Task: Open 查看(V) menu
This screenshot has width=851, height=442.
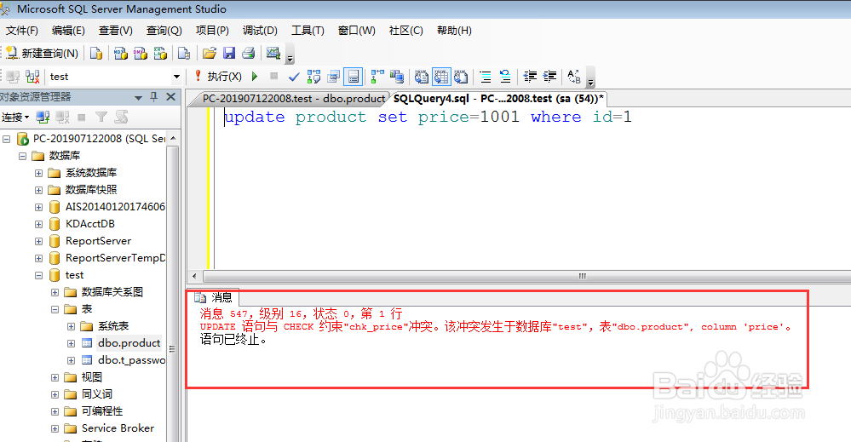Action: pos(116,31)
